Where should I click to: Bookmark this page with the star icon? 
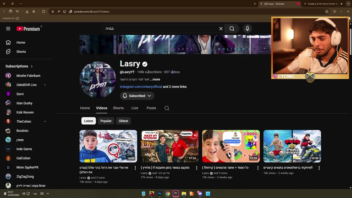pos(53,12)
